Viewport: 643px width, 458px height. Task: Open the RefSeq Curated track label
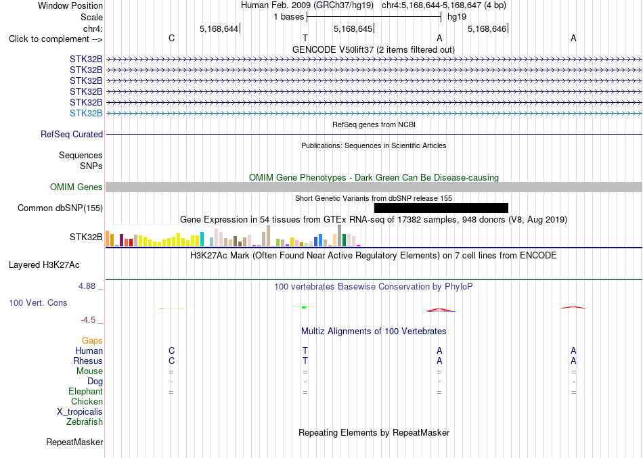pyautogui.click(x=72, y=135)
